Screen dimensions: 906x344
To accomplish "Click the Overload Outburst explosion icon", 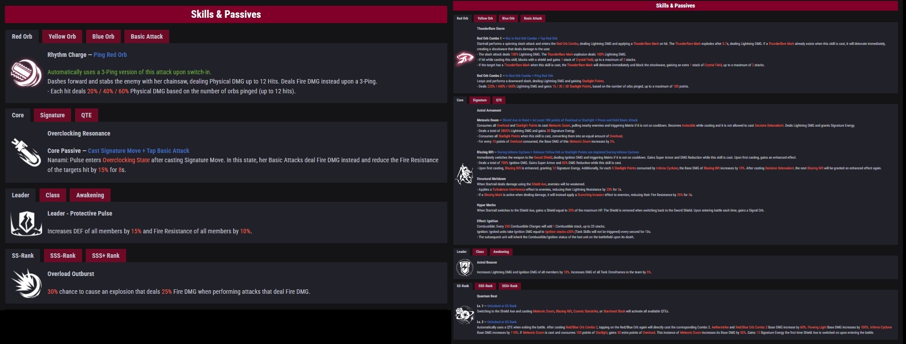I will (x=26, y=283).
